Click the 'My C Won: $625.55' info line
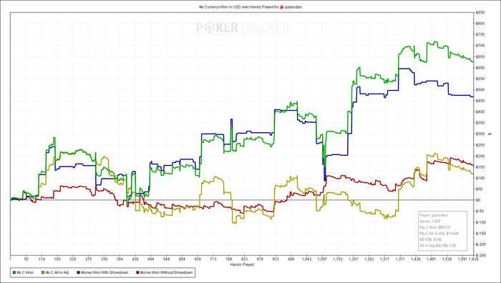 [x=435, y=227]
